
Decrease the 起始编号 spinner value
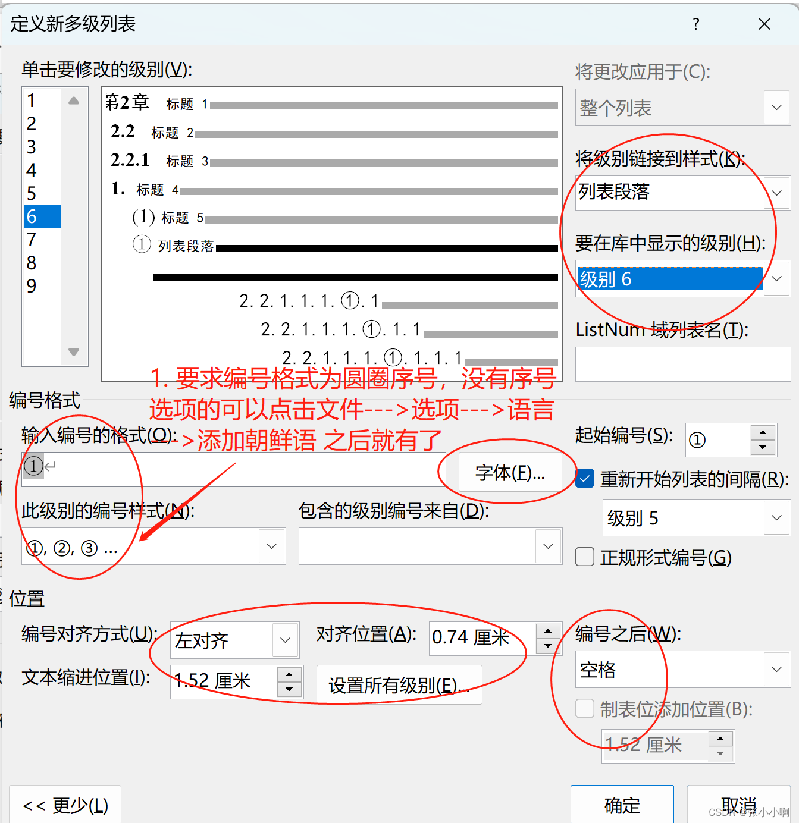pos(763,448)
